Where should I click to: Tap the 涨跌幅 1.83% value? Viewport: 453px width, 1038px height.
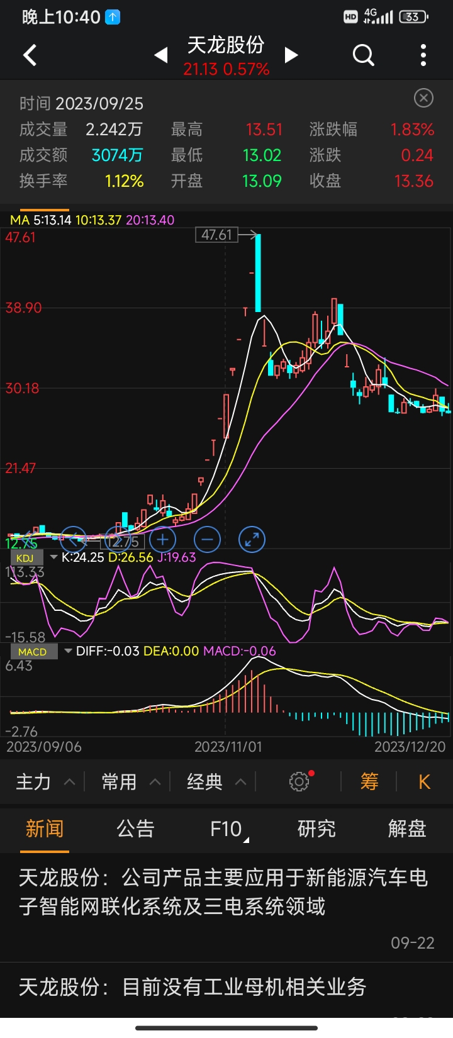(x=412, y=130)
